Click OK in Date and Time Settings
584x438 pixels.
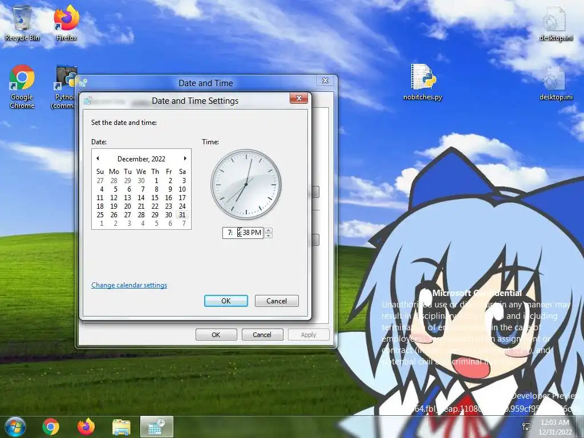point(226,301)
